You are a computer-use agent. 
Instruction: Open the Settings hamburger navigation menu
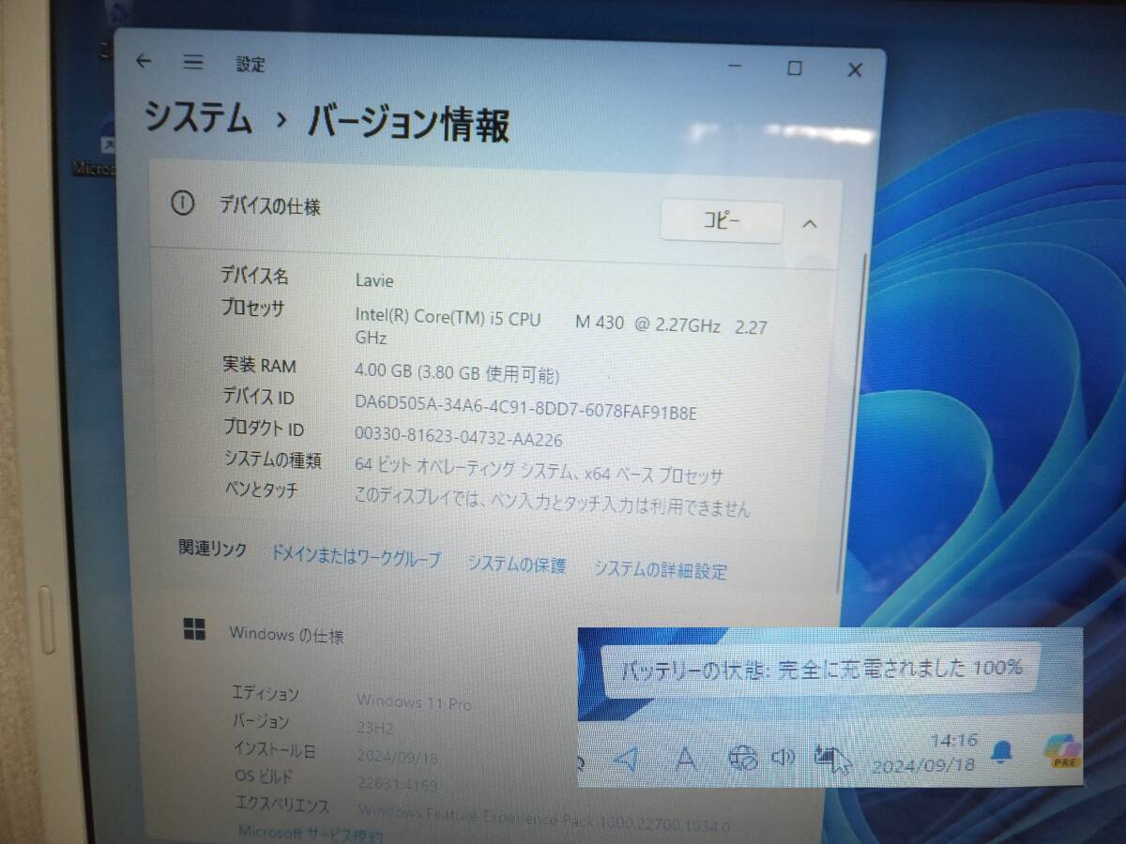(193, 63)
